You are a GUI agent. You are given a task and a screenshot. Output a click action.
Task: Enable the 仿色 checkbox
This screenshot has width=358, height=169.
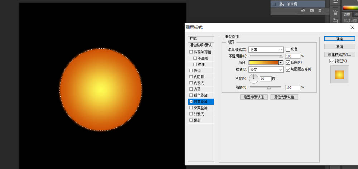[288, 49]
